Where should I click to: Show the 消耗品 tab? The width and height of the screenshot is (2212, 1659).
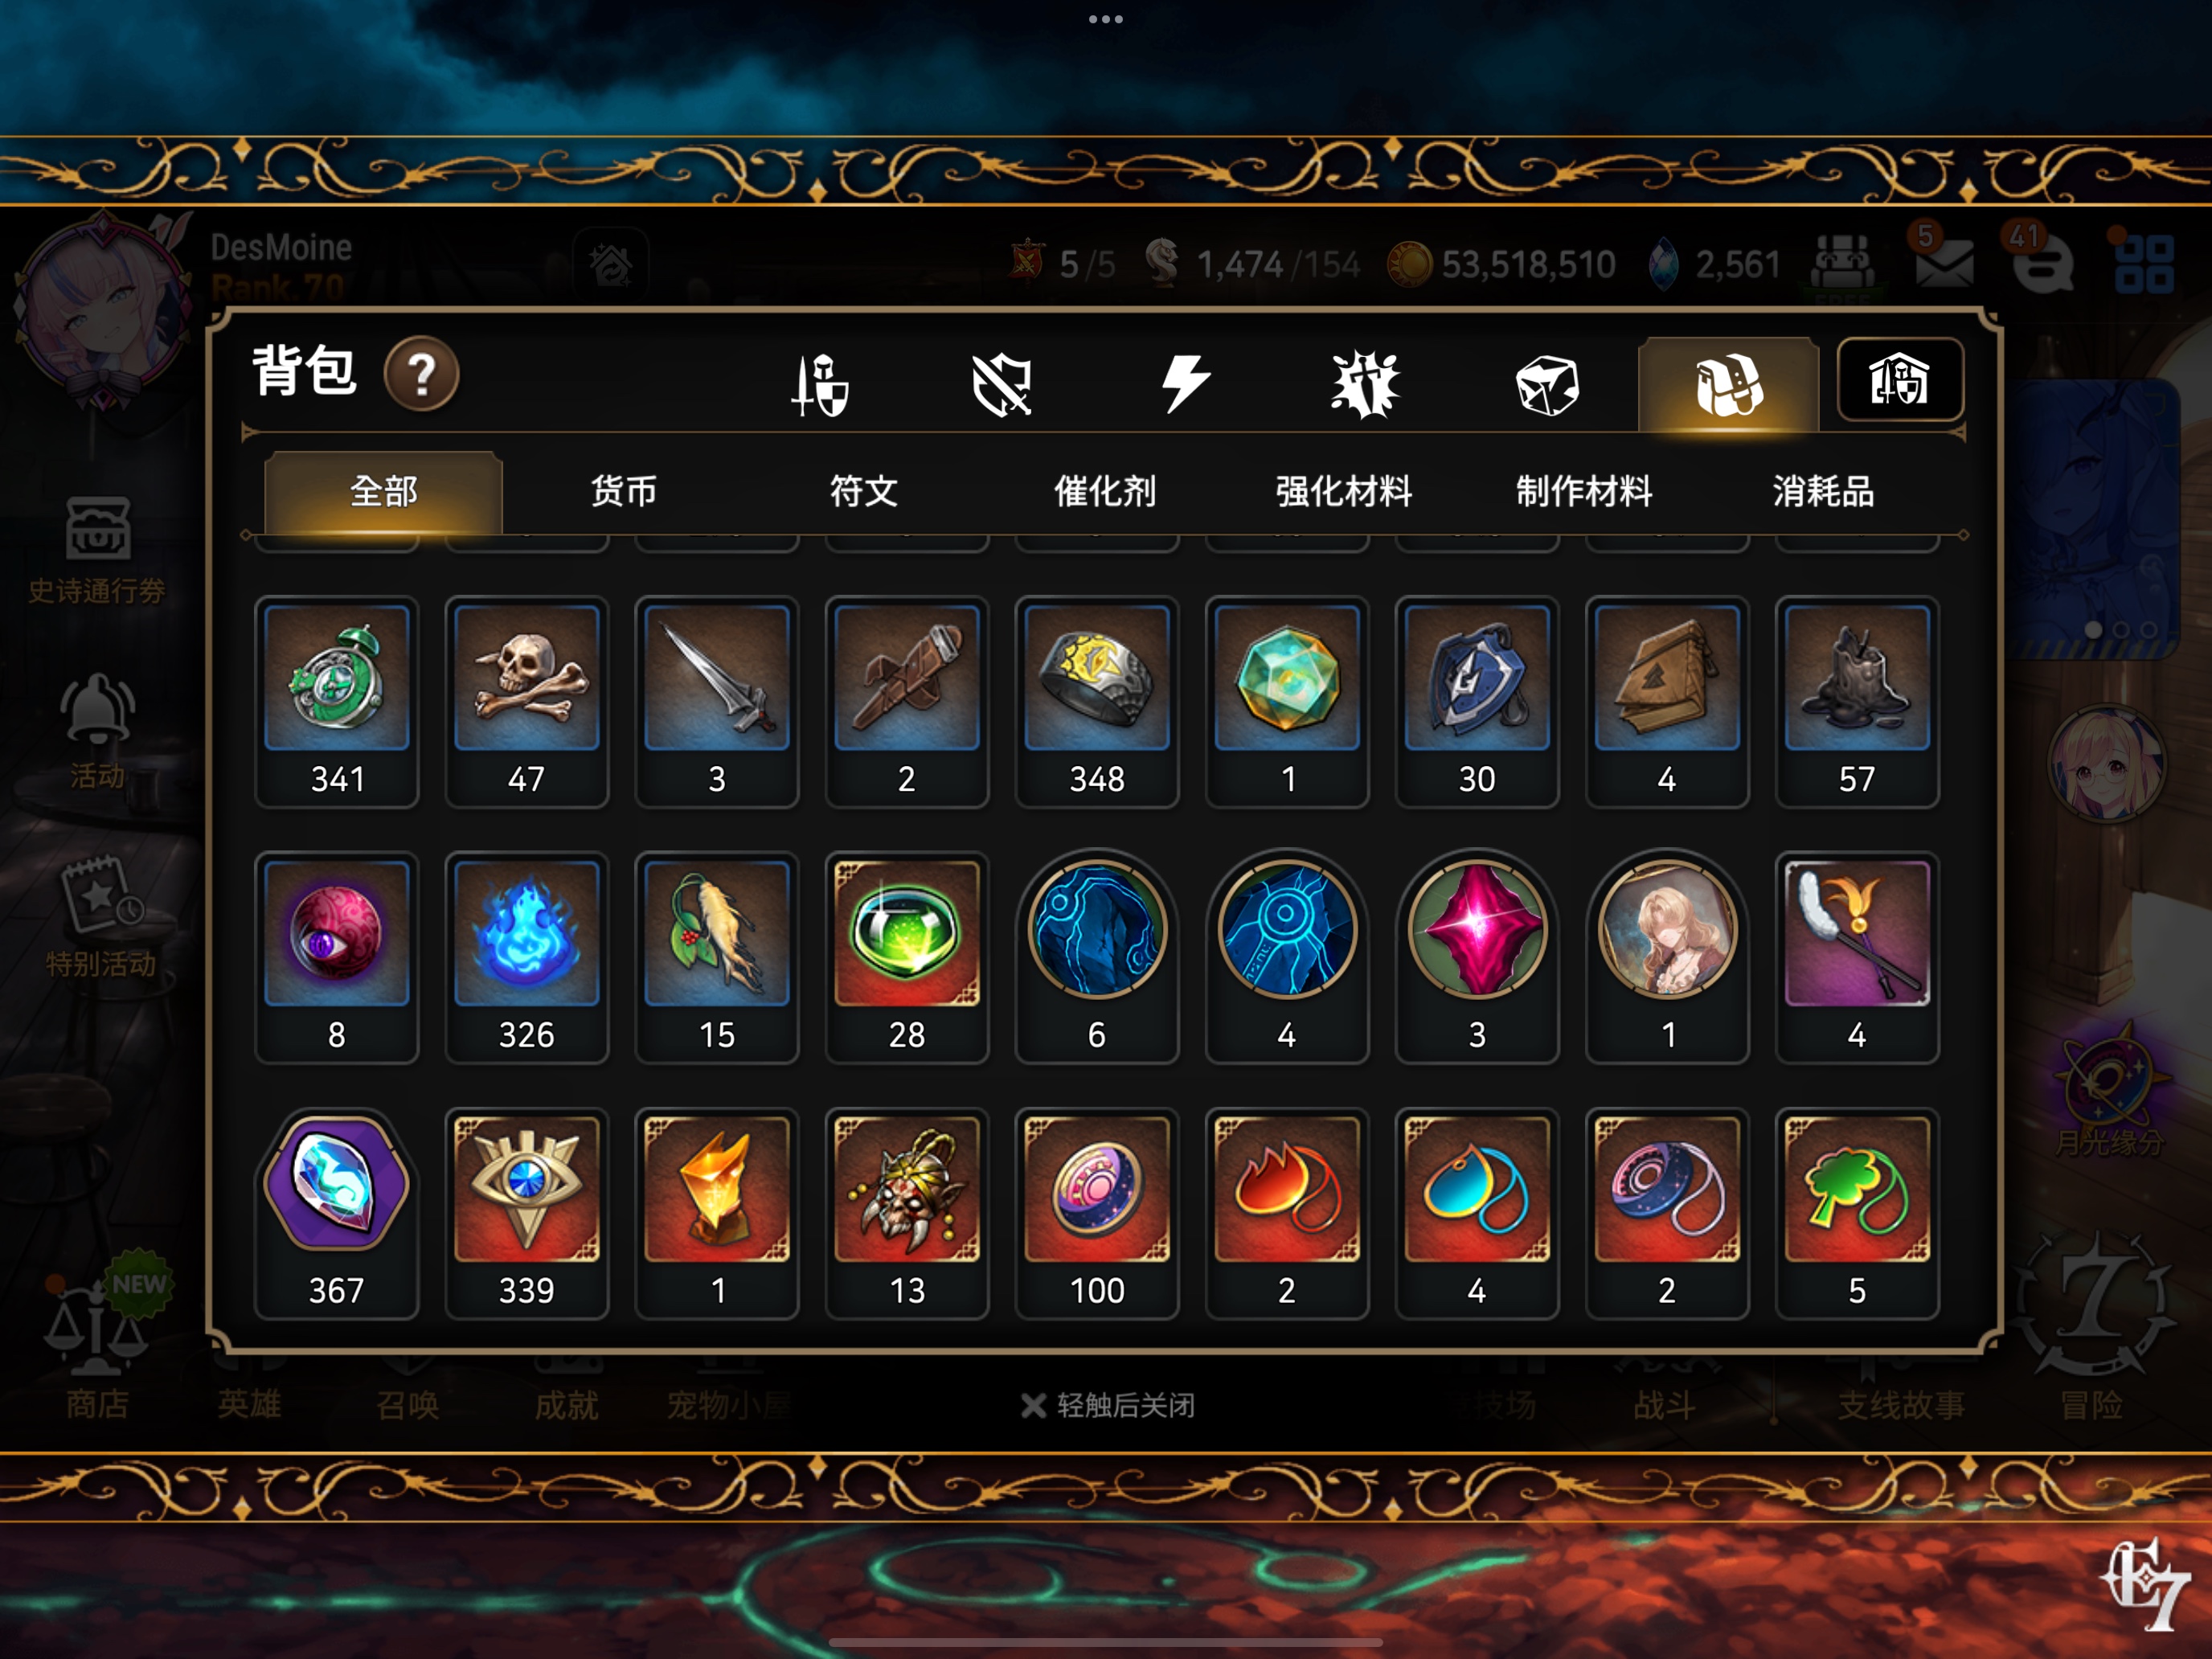click(1824, 491)
